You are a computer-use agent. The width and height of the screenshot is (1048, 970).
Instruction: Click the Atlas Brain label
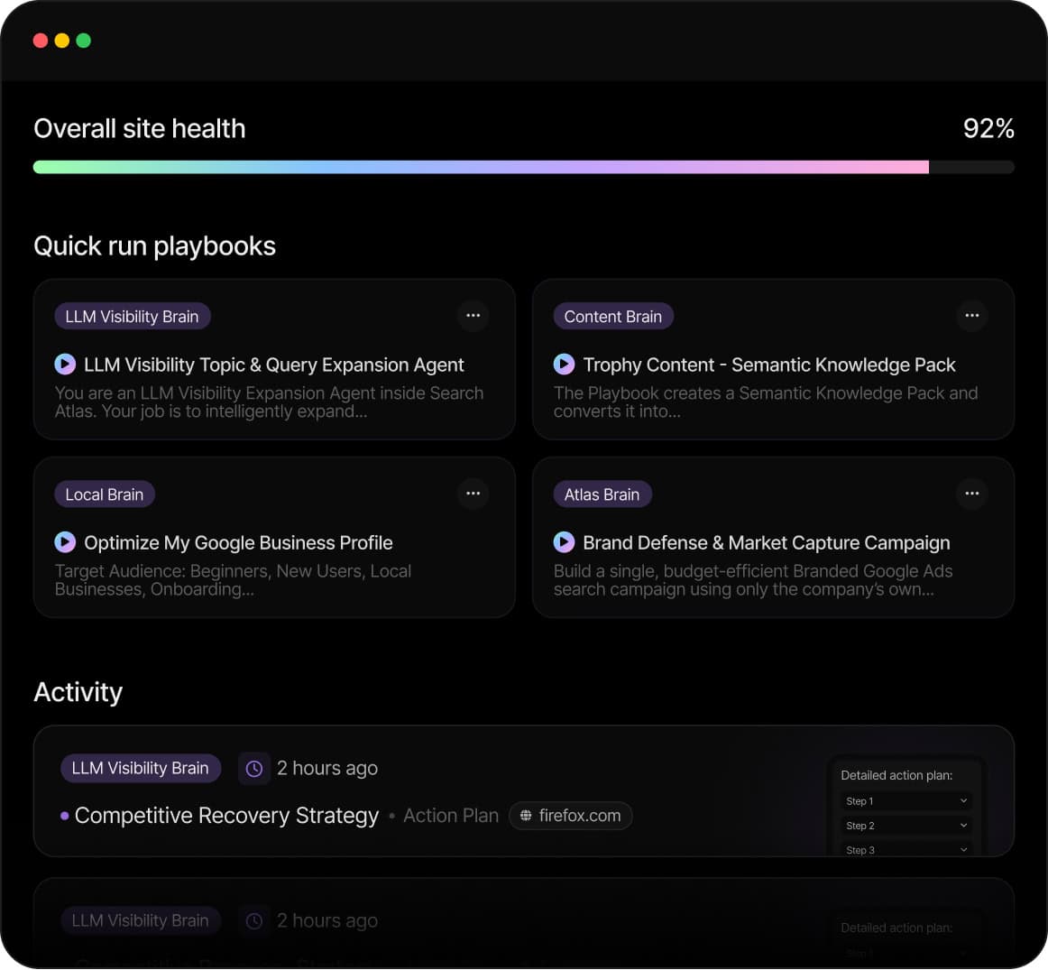[x=602, y=494]
